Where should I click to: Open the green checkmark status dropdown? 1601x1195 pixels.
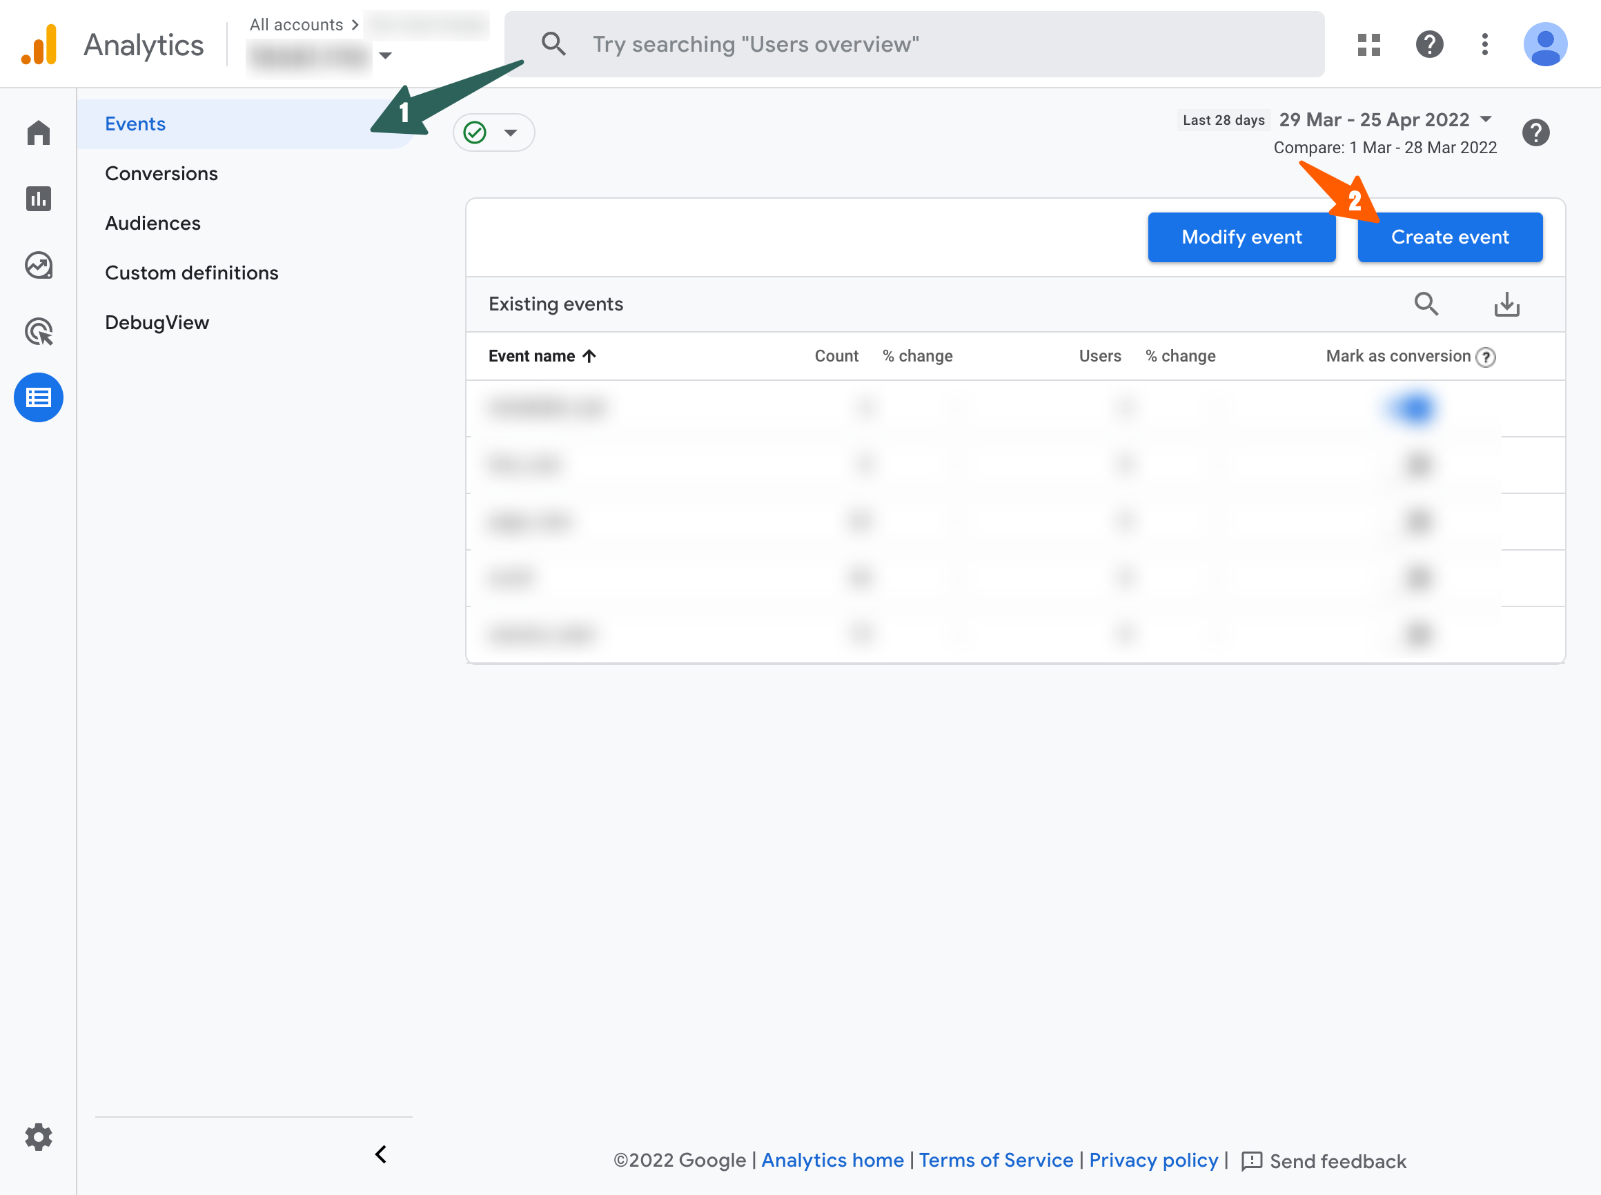[x=493, y=132]
